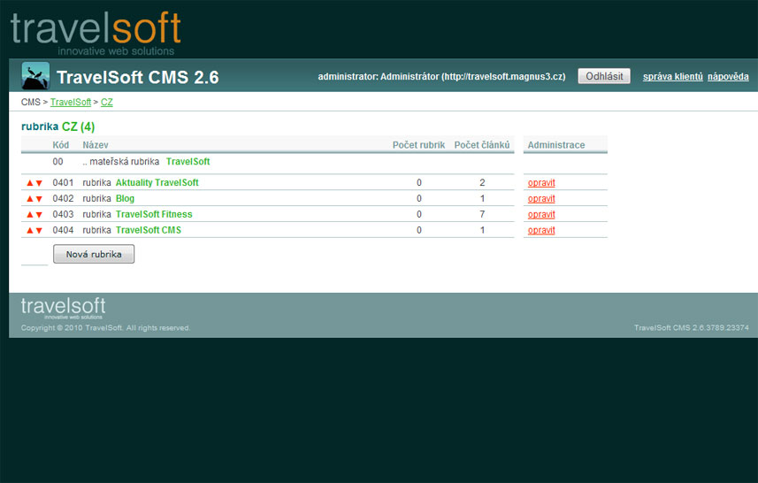Image resolution: width=758 pixels, height=483 pixels.
Task: Log out with the Odhlásit button
Action: pos(604,76)
